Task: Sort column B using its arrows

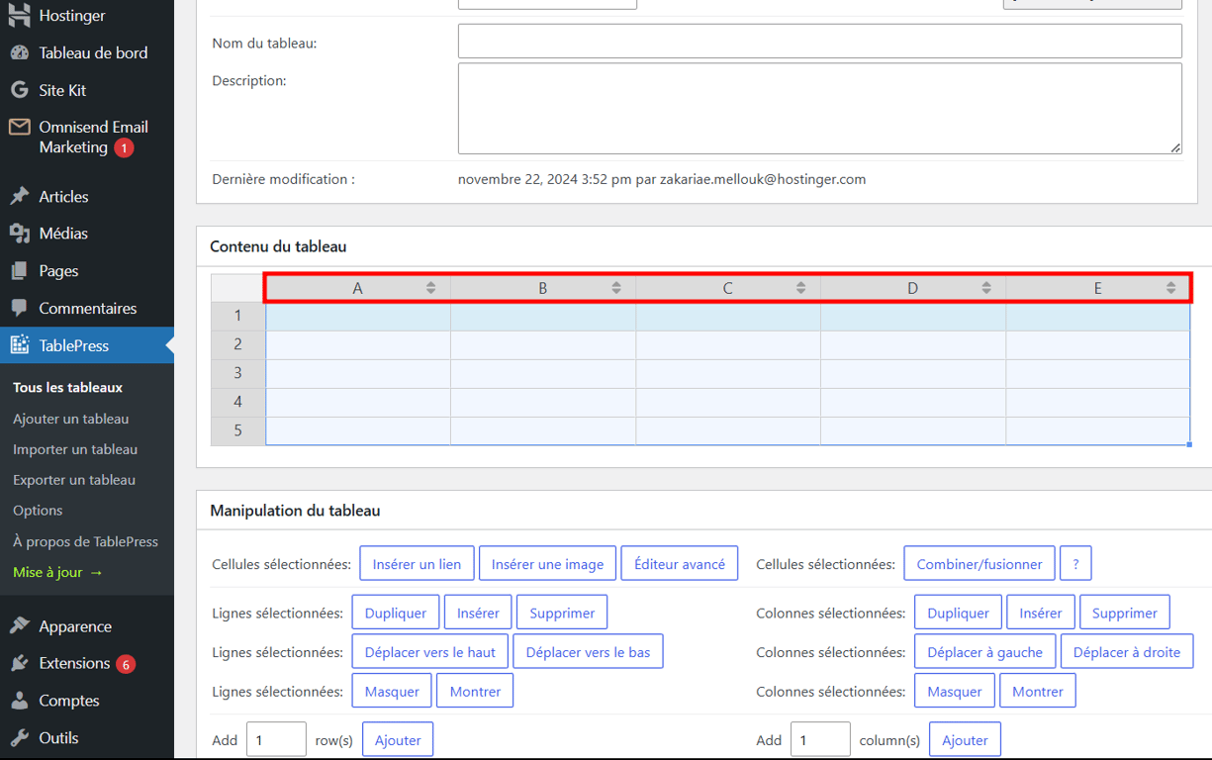Action: [615, 288]
